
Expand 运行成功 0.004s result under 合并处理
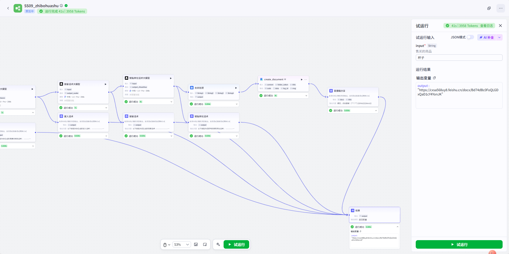[x=237, y=104]
